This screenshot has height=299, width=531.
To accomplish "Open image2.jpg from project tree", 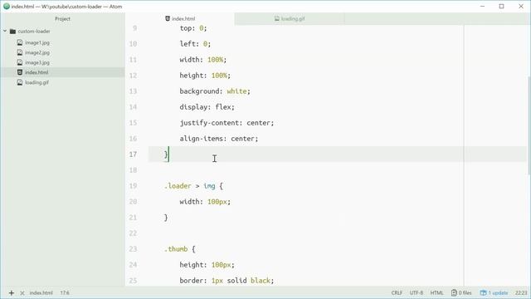I will click(37, 52).
